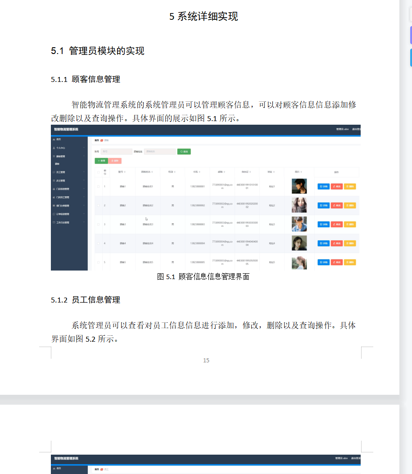Check the checkbox for row 3 顾客3
Screen dimensions: 412x474
[99, 224]
